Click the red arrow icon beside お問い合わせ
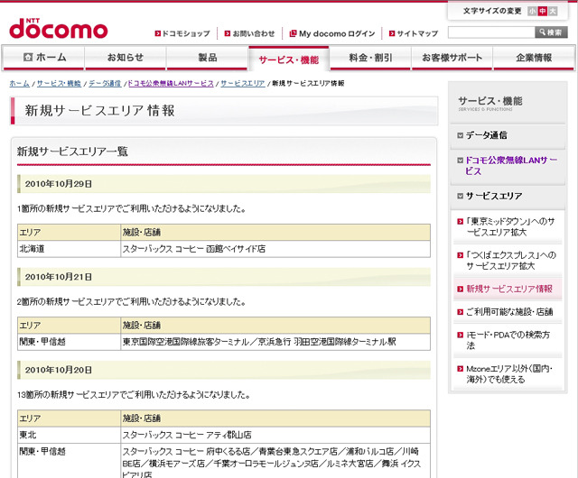The width and height of the screenshot is (578, 478). coord(228,33)
